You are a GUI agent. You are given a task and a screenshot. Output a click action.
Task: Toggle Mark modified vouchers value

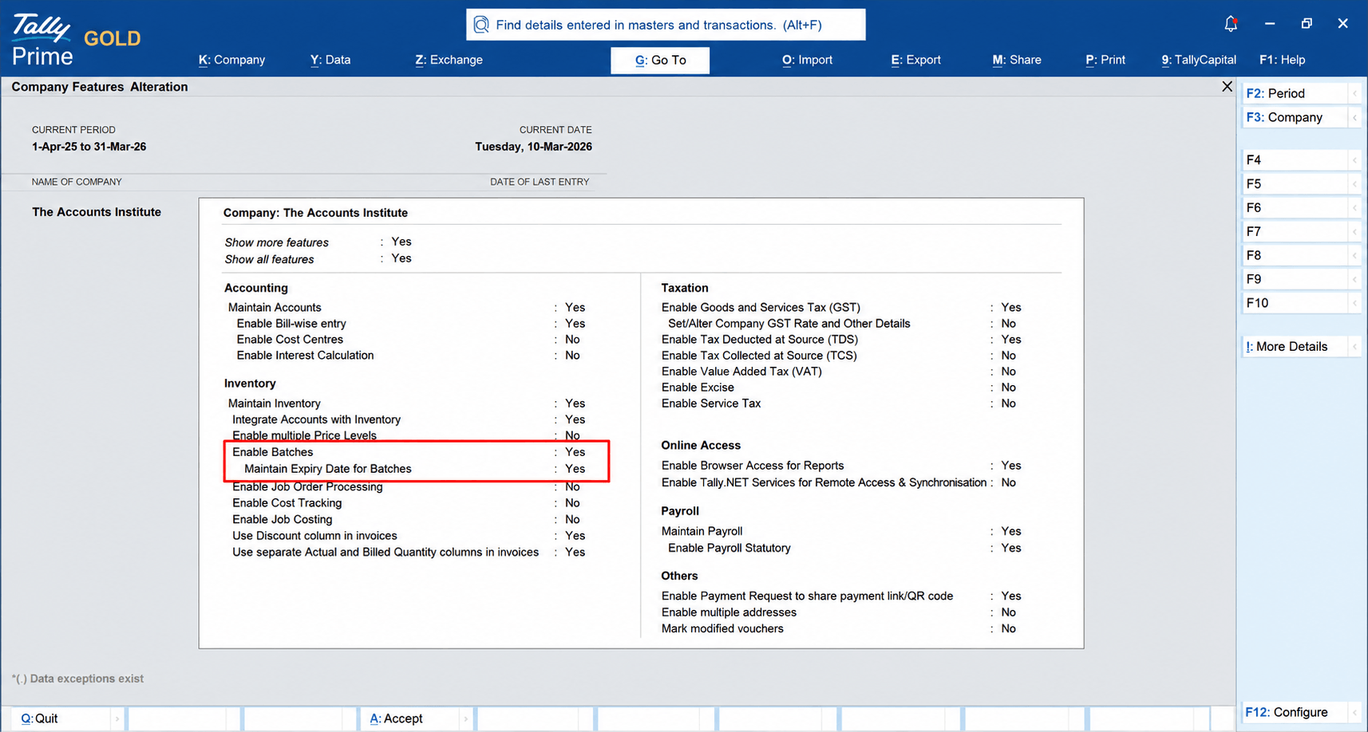(x=1009, y=628)
